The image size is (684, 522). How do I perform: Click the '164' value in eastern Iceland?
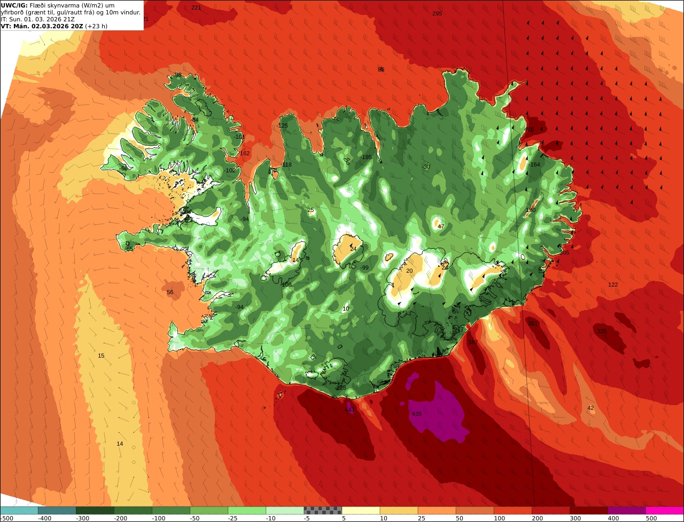[535, 164]
